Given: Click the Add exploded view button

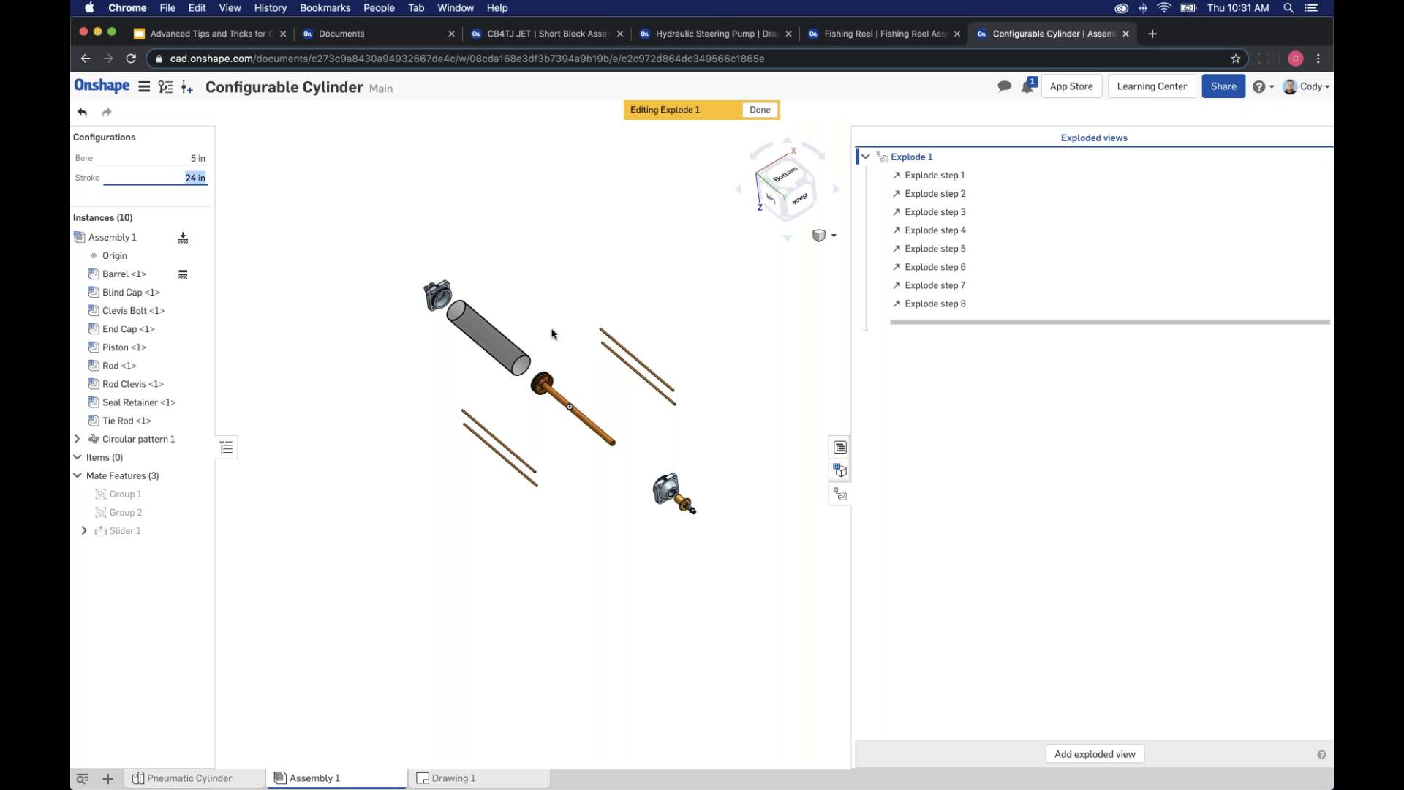Looking at the screenshot, I should pos(1095,754).
